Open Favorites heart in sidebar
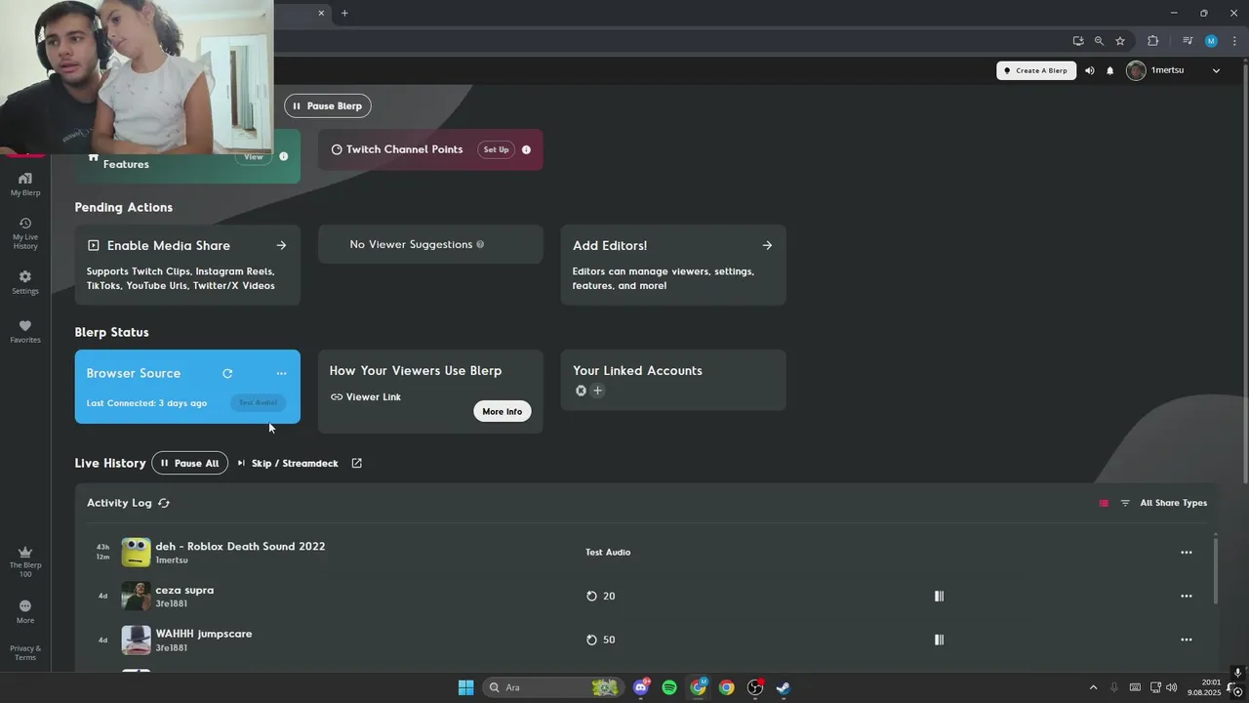This screenshot has width=1249, height=703. (25, 331)
